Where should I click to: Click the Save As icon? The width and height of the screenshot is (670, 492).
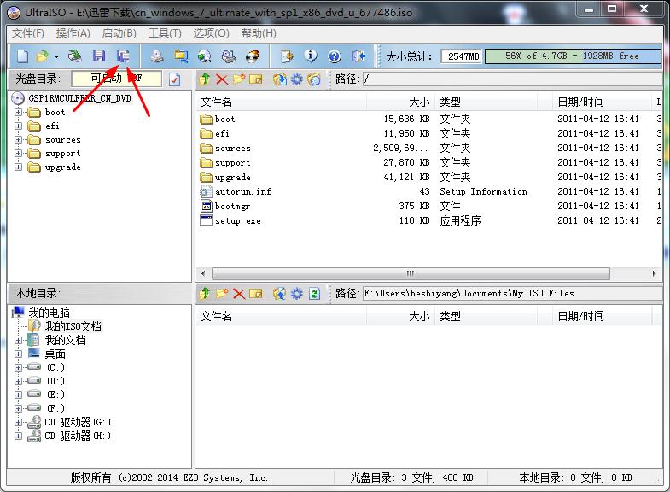pyautogui.click(x=123, y=56)
